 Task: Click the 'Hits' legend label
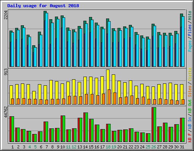(189, 15)
